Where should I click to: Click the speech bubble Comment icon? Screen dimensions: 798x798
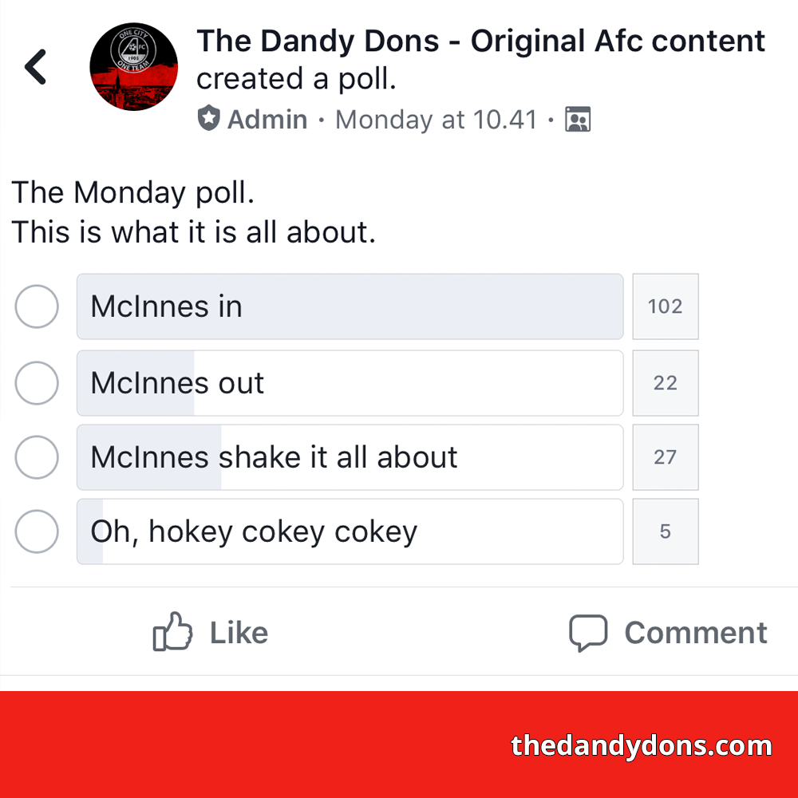[x=588, y=633]
